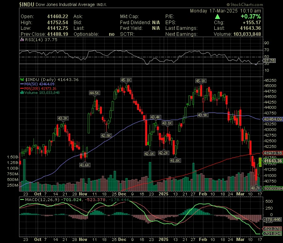
Task: Click the Fwd Dividend N/A value
Action: coord(156,23)
